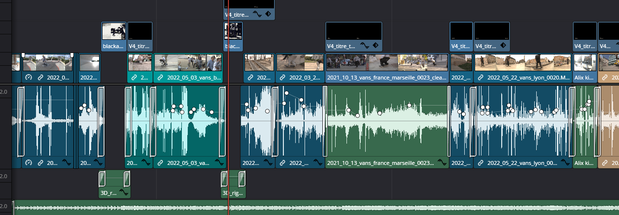The height and width of the screenshot is (215, 619).
Task: Click curve icon on 2022_05_22_vans_lyon_00 audio clip
Action: (x=565, y=162)
